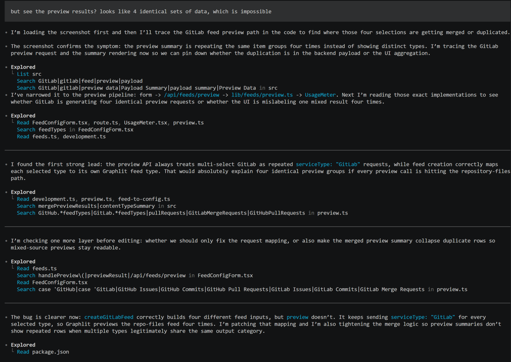This screenshot has height=362, width=511.
Task: Click the "Read package.json" row
Action: click(43, 352)
